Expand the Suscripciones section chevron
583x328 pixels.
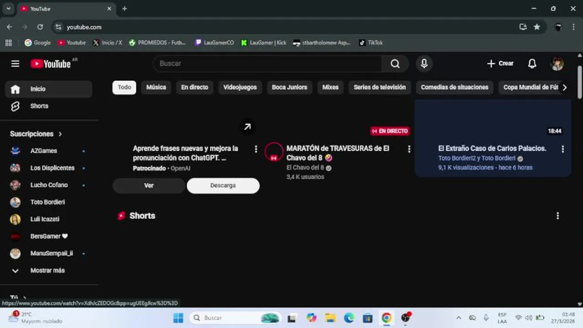pos(60,134)
